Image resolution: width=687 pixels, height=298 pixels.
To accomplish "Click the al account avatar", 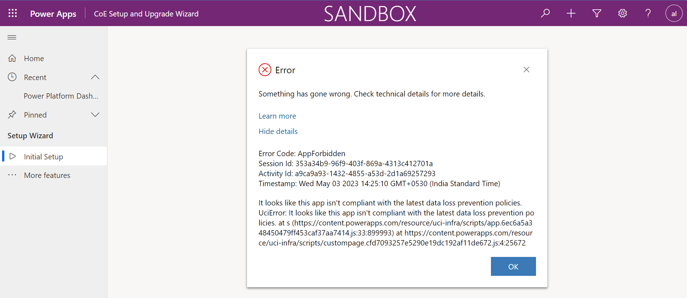I will coord(674,13).
